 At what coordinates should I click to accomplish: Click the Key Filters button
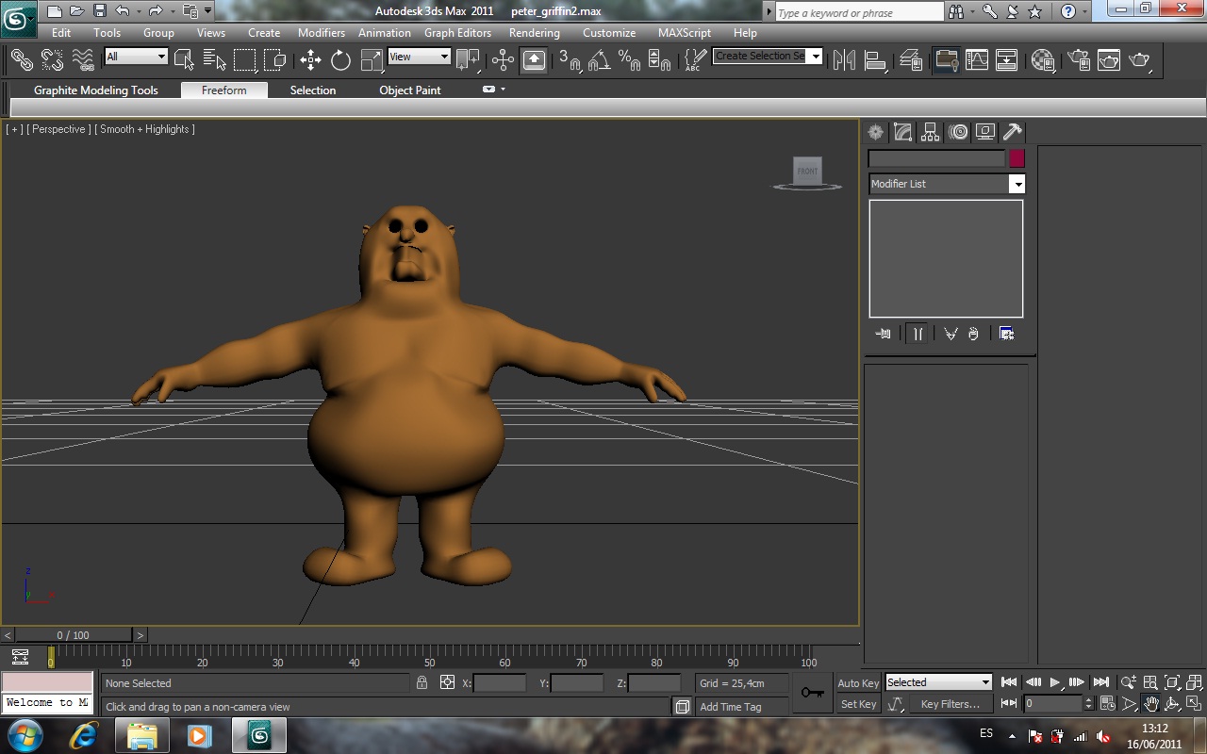pos(950,704)
